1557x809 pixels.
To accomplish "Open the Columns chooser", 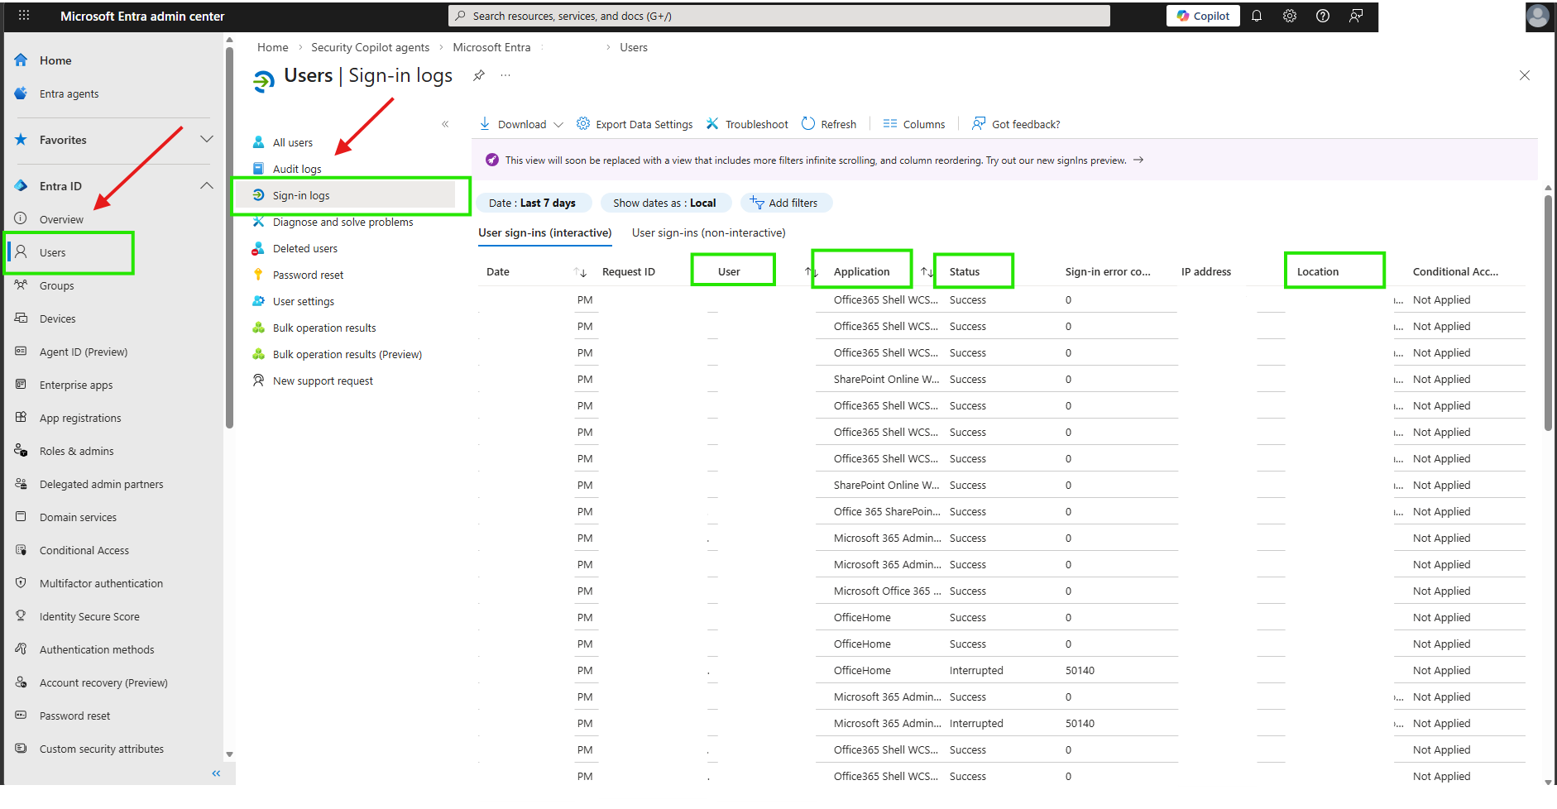I will coord(914,124).
